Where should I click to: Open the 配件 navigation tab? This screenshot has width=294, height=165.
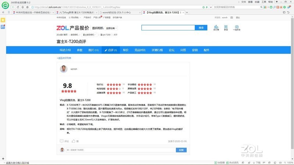[x=207, y=50]
